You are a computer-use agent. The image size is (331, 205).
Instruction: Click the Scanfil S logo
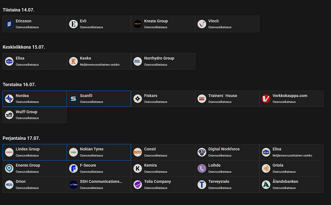pos(73,99)
